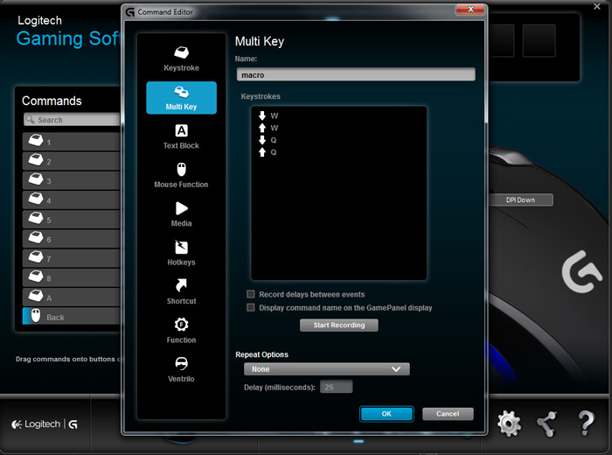Select the W key-up keystroke entry
Screen dimensions: 612x455
(268, 128)
